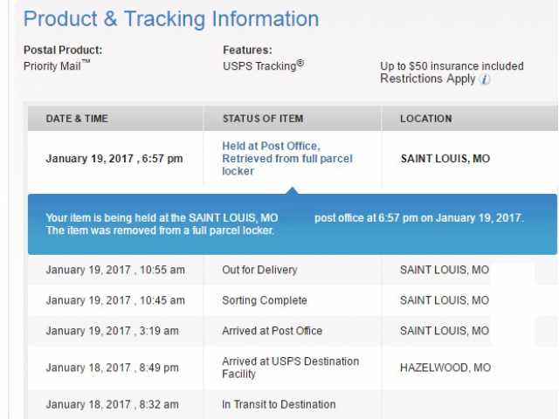
Task: Click the Restrictions Apply info icon
Action: [485, 79]
